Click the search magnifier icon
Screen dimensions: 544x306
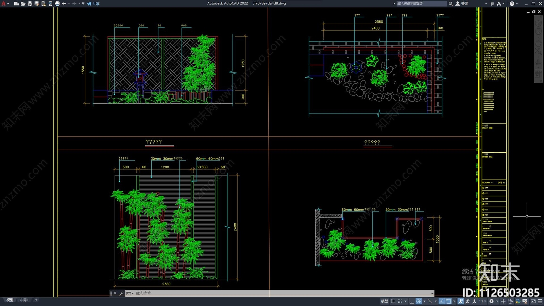[451, 3]
